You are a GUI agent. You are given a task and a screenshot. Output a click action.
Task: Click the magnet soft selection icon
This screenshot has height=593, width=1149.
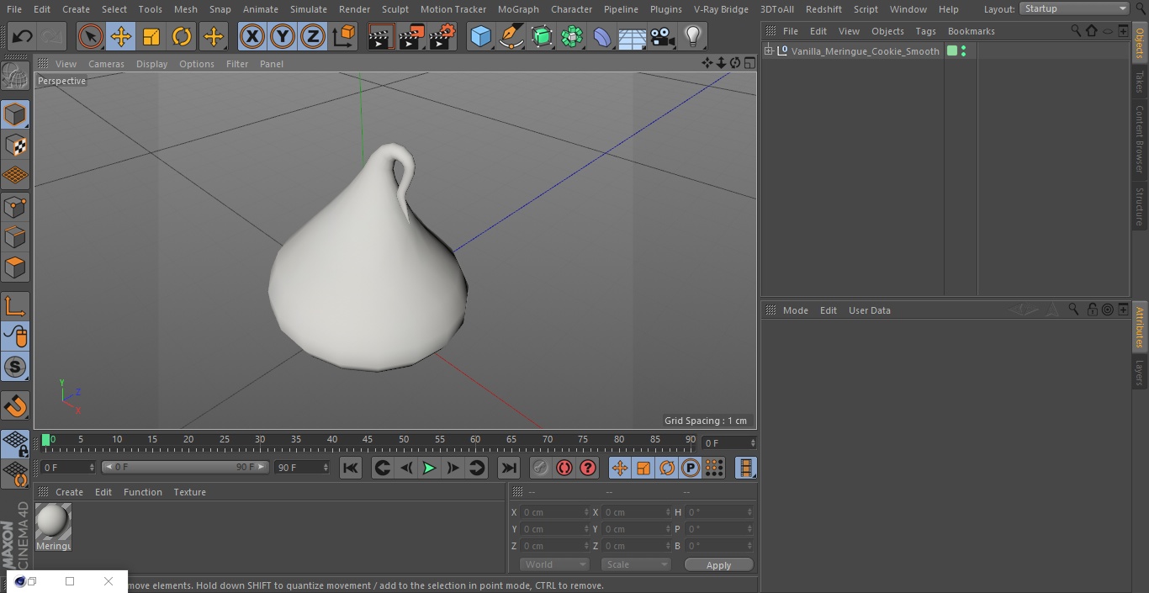click(x=15, y=405)
